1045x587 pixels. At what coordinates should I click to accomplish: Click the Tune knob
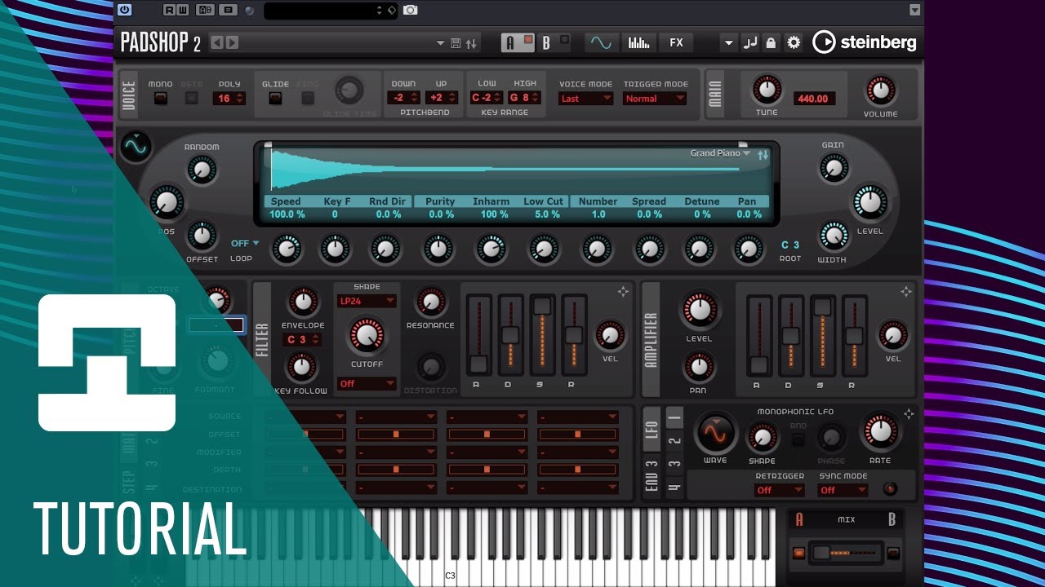[766, 90]
